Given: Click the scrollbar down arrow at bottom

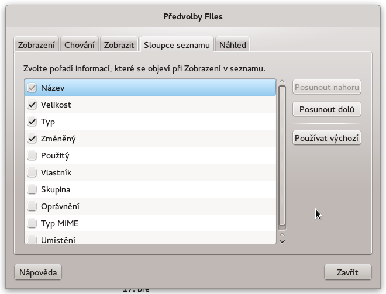Looking at the screenshot, I should coord(282,241).
